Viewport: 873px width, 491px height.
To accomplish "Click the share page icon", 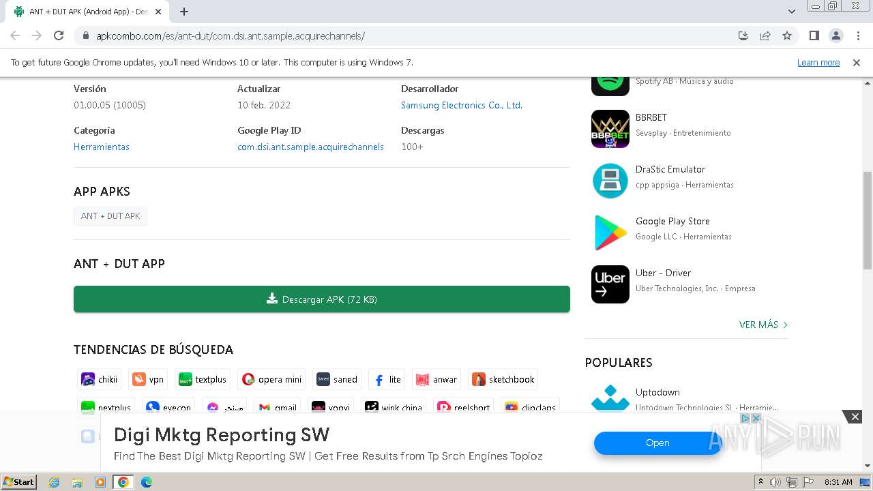I will [765, 35].
